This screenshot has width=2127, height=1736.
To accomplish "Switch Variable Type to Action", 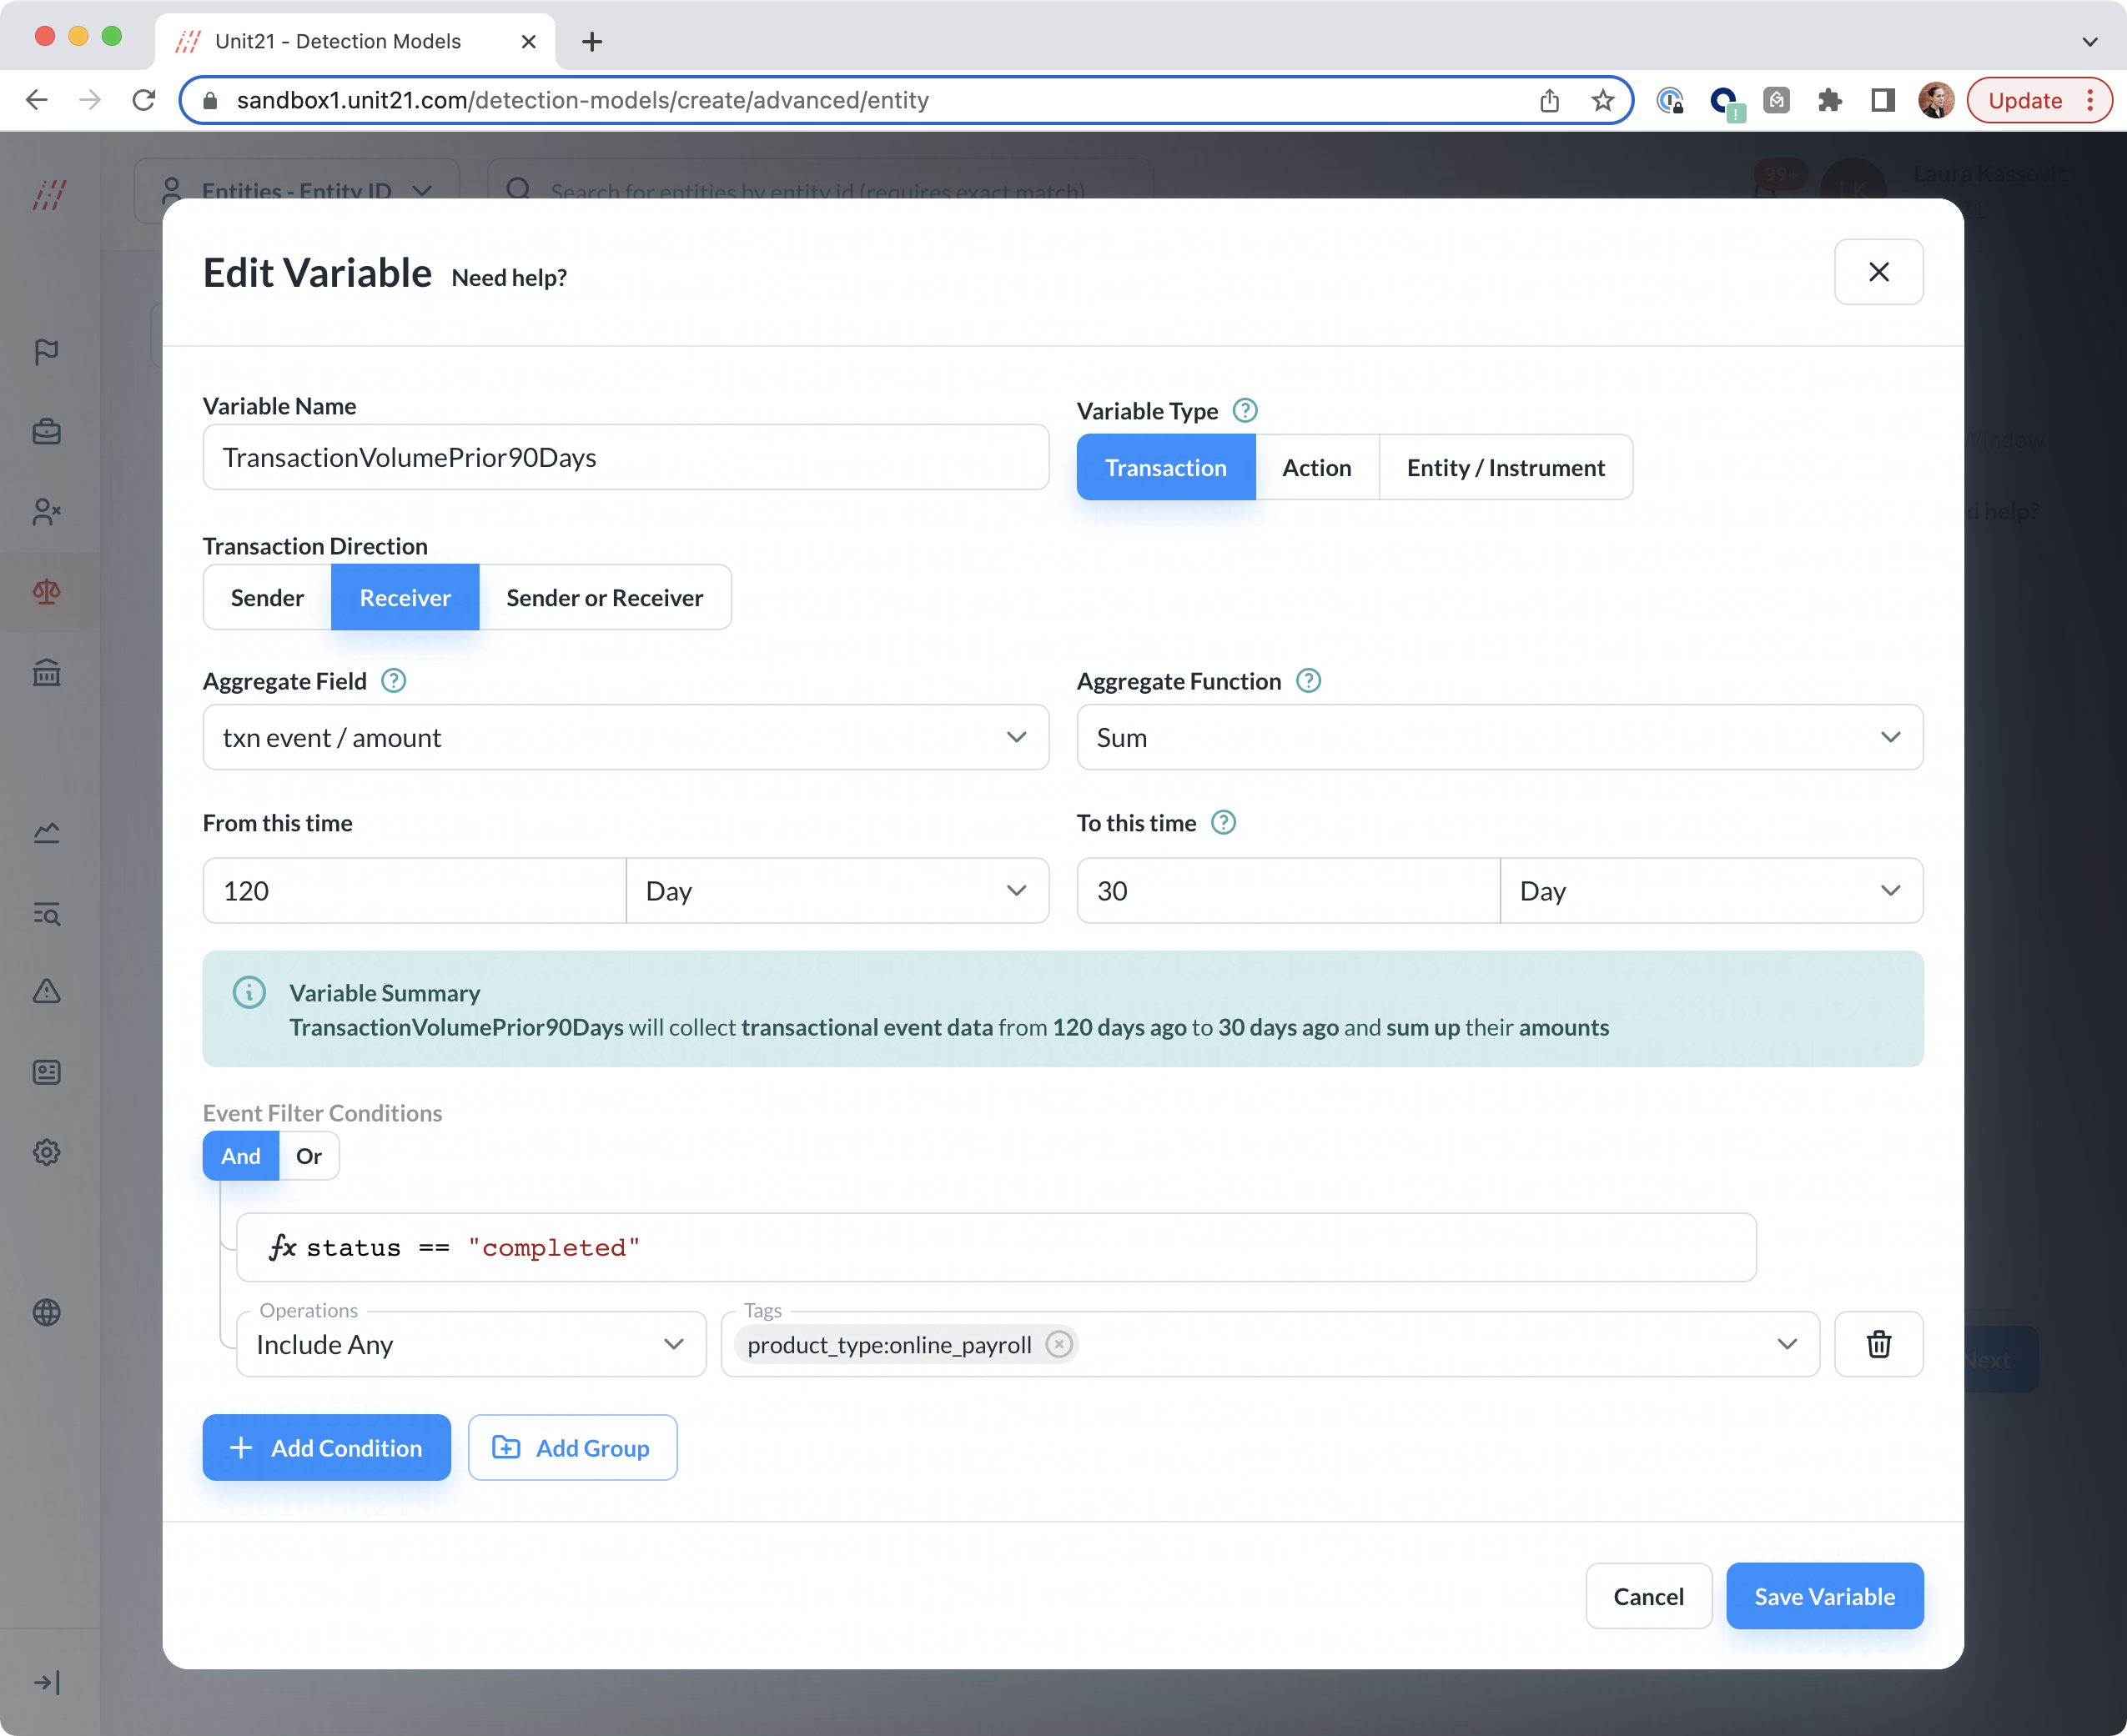I will [1316, 467].
